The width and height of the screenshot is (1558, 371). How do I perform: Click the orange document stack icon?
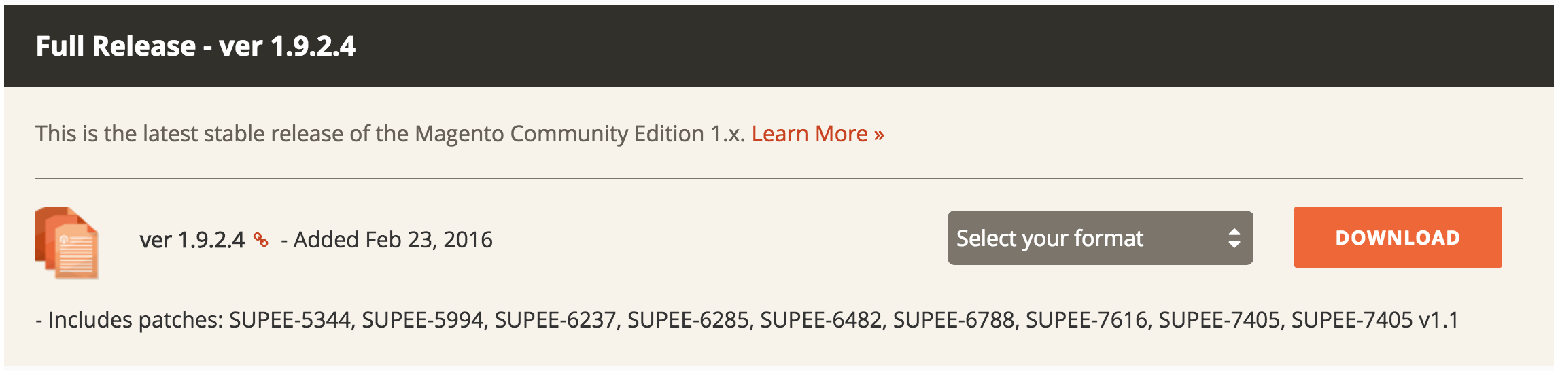tap(67, 243)
